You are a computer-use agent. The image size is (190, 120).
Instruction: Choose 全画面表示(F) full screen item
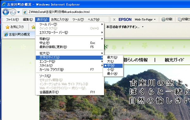pyautogui.click(x=70, y=92)
